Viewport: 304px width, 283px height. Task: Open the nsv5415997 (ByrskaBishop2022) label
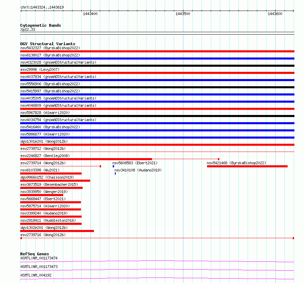pos(50,91)
